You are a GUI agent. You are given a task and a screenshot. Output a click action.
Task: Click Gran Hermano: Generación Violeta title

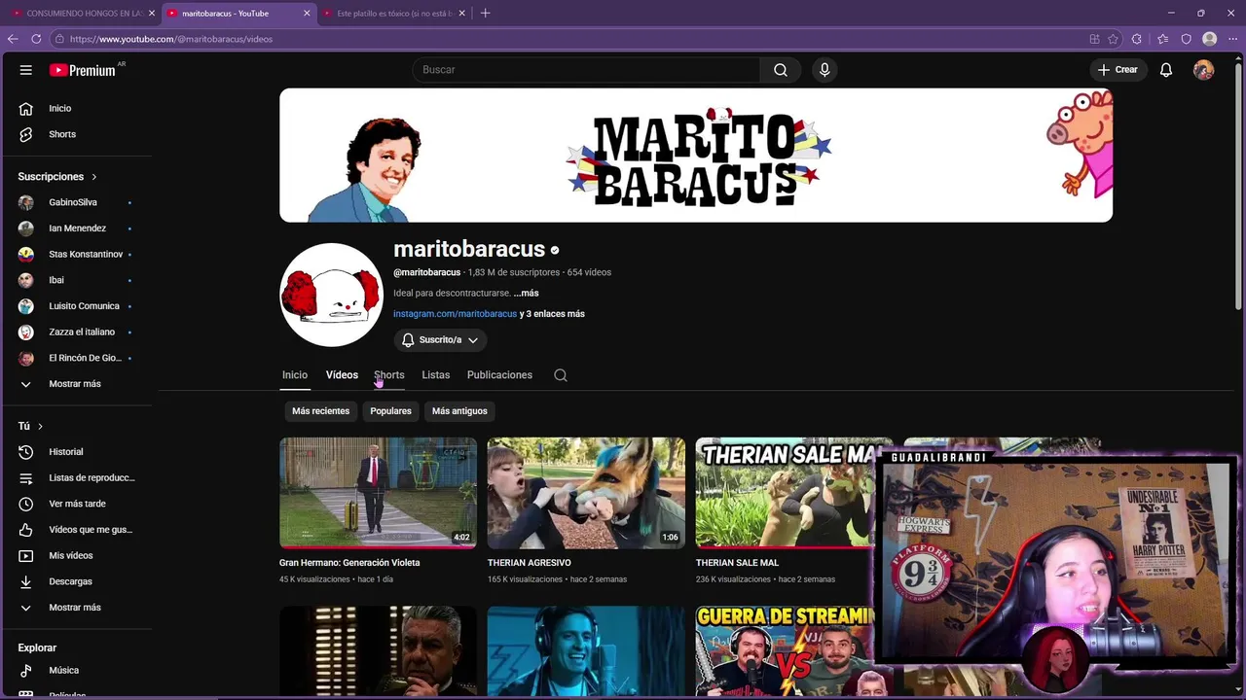tap(349, 563)
